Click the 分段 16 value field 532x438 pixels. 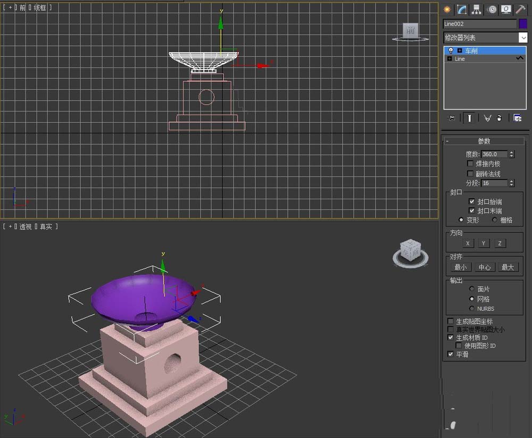[x=494, y=183]
